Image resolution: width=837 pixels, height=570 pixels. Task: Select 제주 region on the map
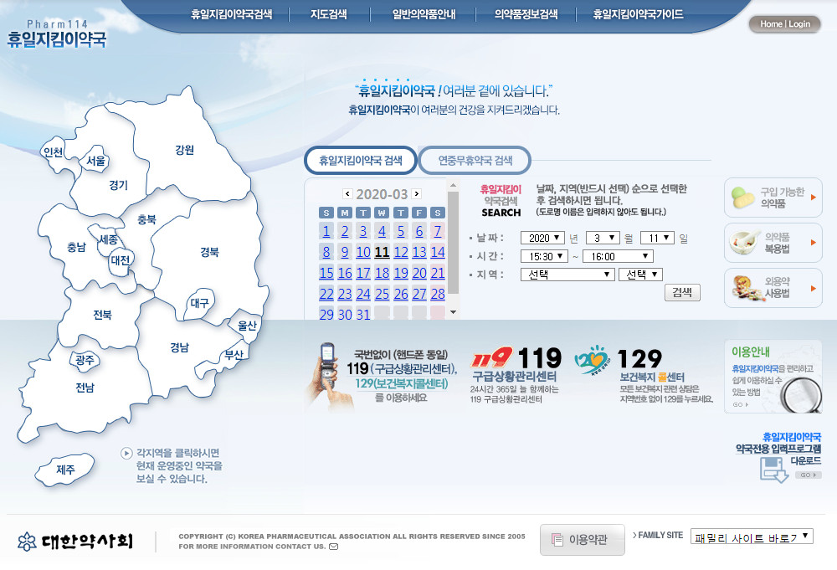[65, 470]
